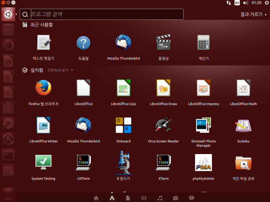Open the Onboard on-screen keyboard
Image resolution: width=270 pixels, height=202 pixels.
[124, 125]
